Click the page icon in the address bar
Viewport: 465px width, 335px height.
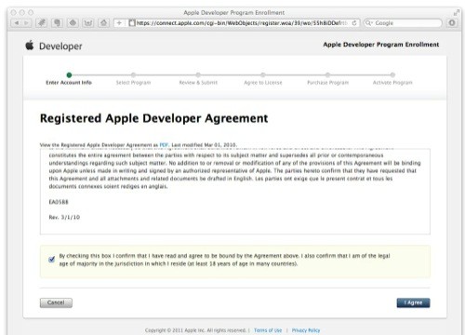pos(132,23)
